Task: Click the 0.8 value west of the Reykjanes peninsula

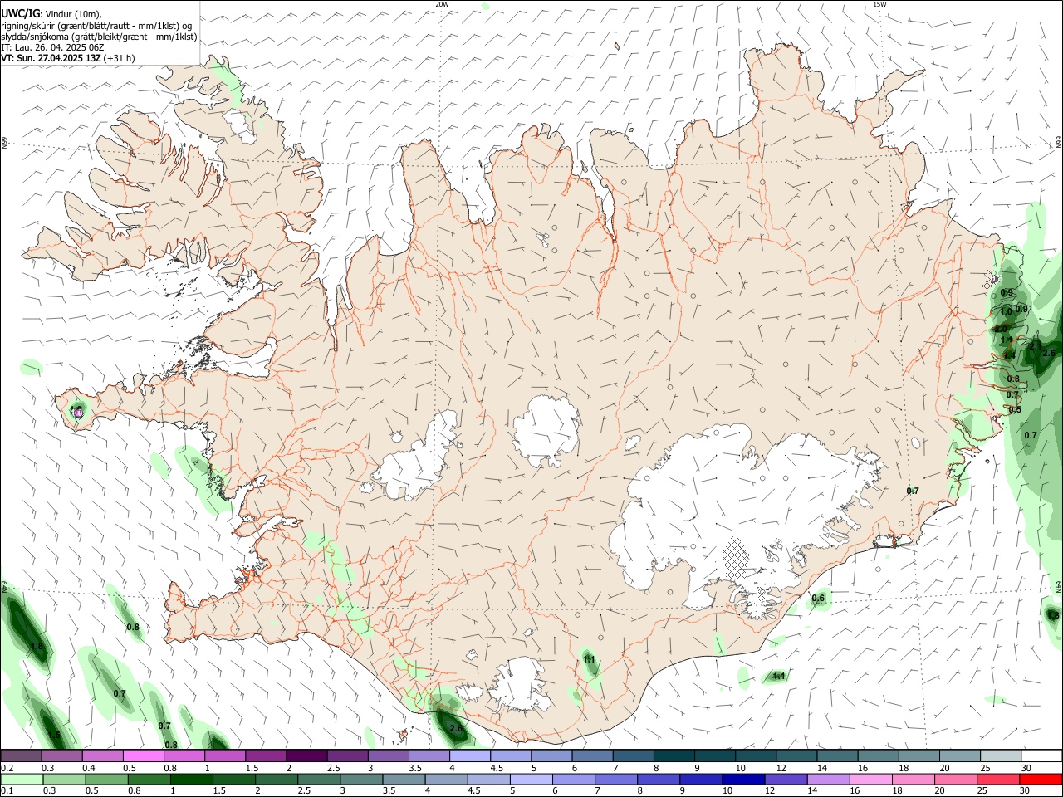Action: click(x=133, y=627)
